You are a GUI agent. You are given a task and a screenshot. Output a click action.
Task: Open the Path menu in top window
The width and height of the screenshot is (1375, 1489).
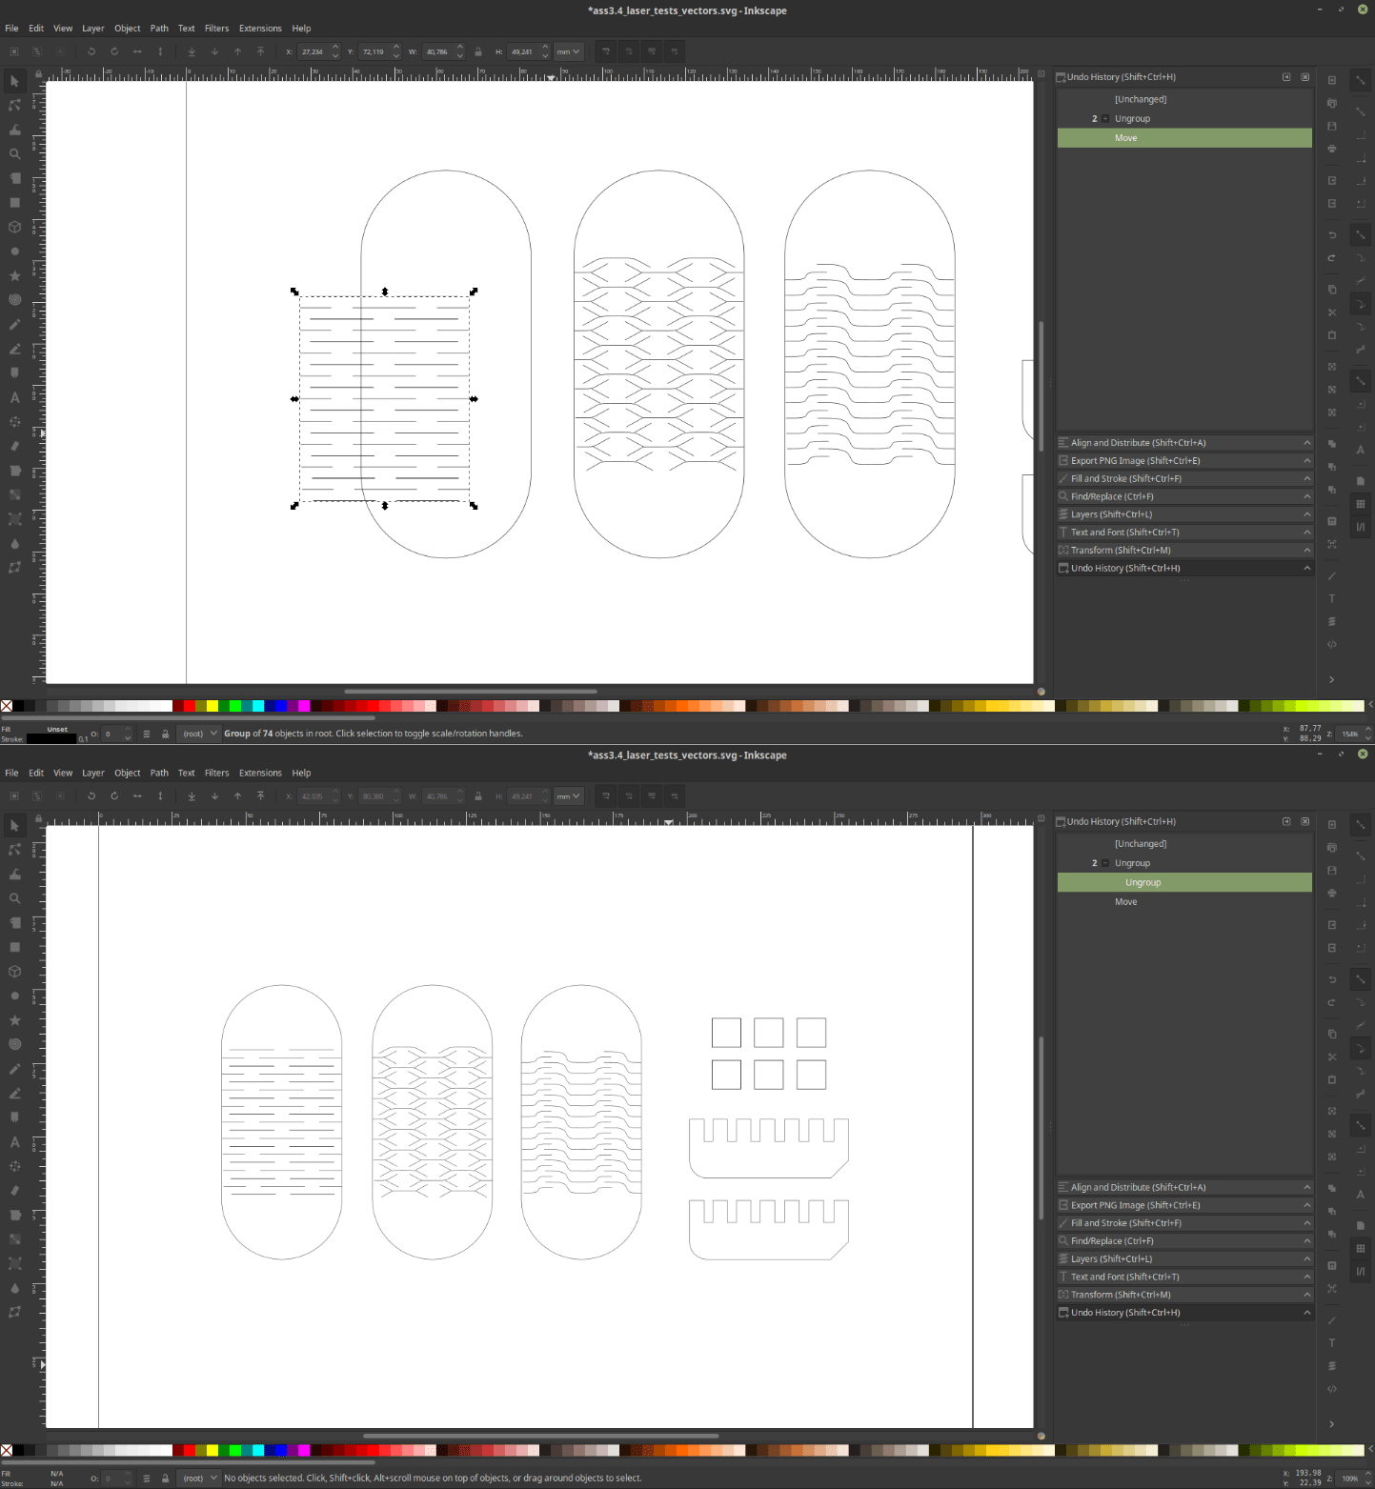tap(159, 29)
